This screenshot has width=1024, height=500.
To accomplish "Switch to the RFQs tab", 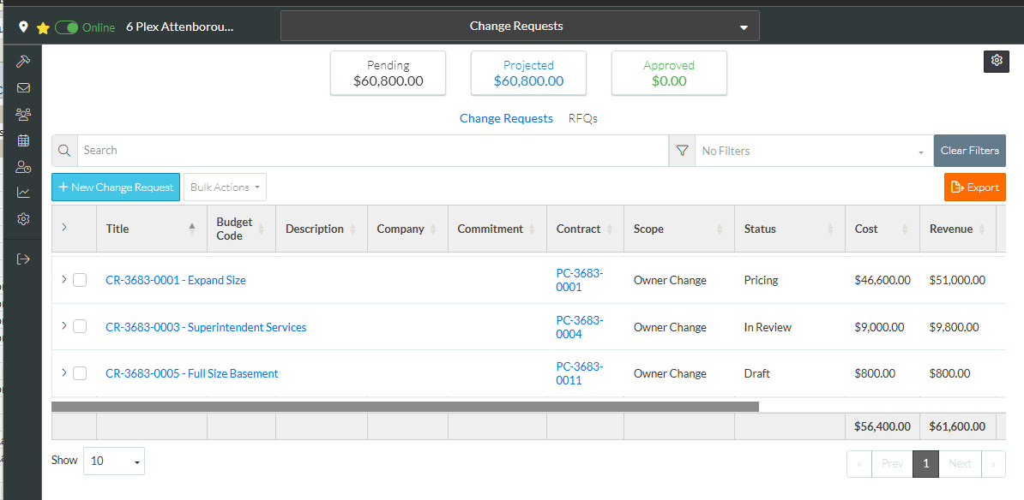I will [x=583, y=119].
